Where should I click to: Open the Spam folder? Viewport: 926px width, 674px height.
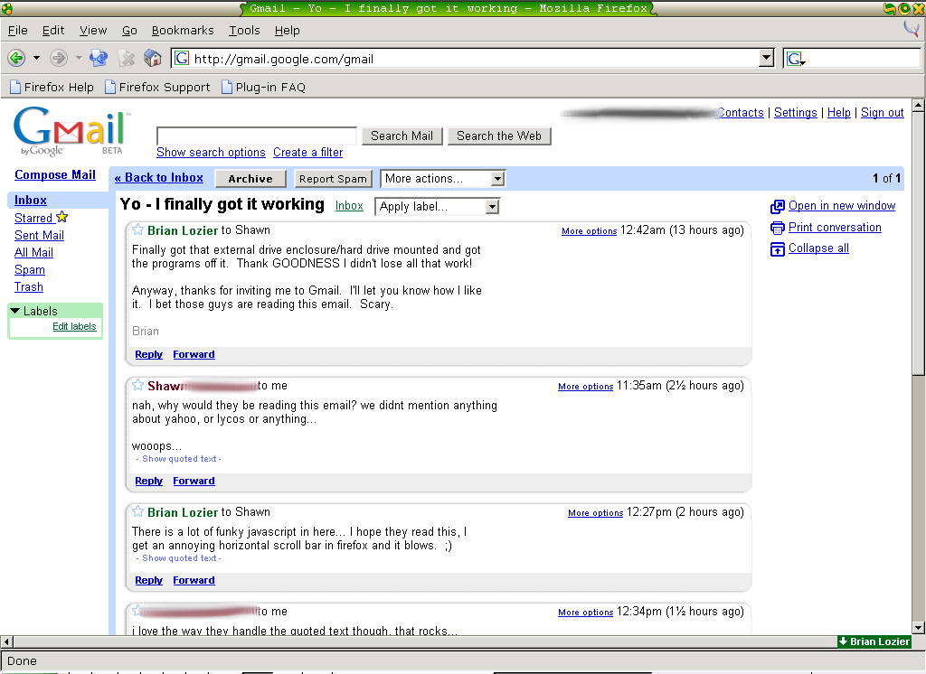coord(30,269)
